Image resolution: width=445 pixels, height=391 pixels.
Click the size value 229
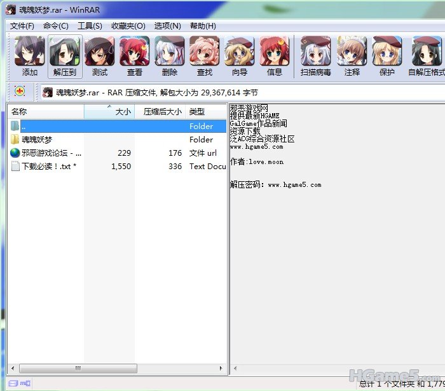[125, 153]
